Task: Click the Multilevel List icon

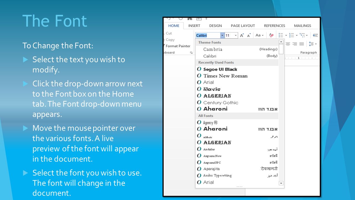Action: (x=302, y=35)
